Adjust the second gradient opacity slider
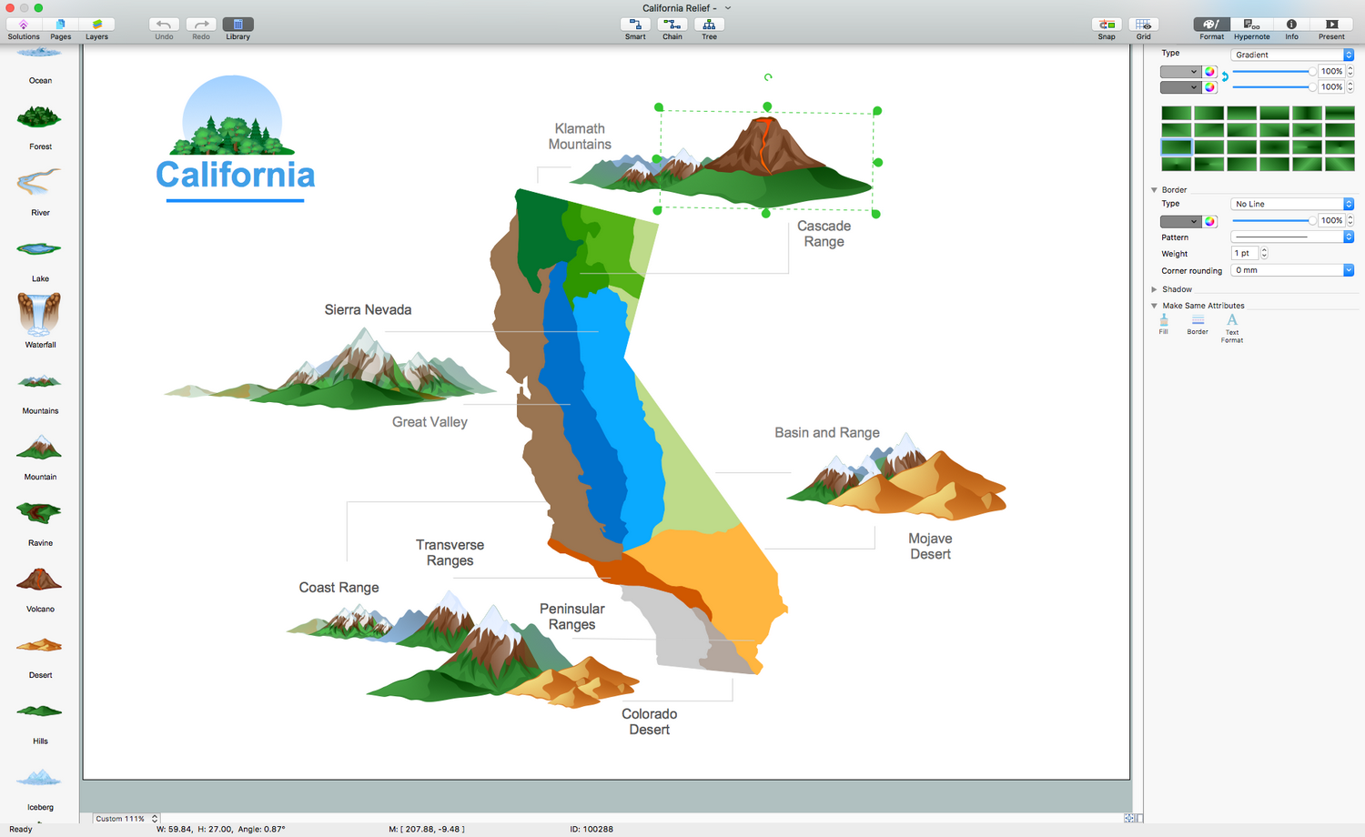1365x837 pixels. [x=1273, y=87]
